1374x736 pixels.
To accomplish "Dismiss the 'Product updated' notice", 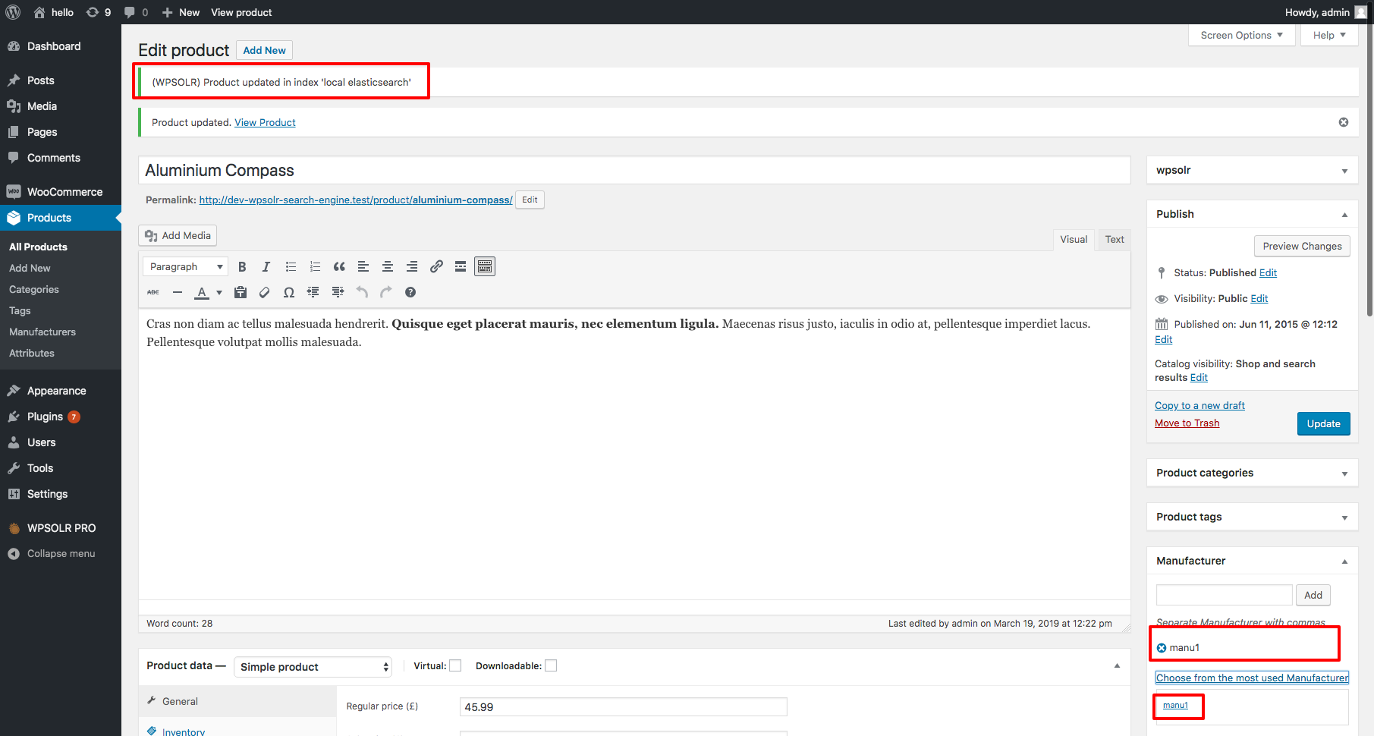I will [x=1344, y=122].
